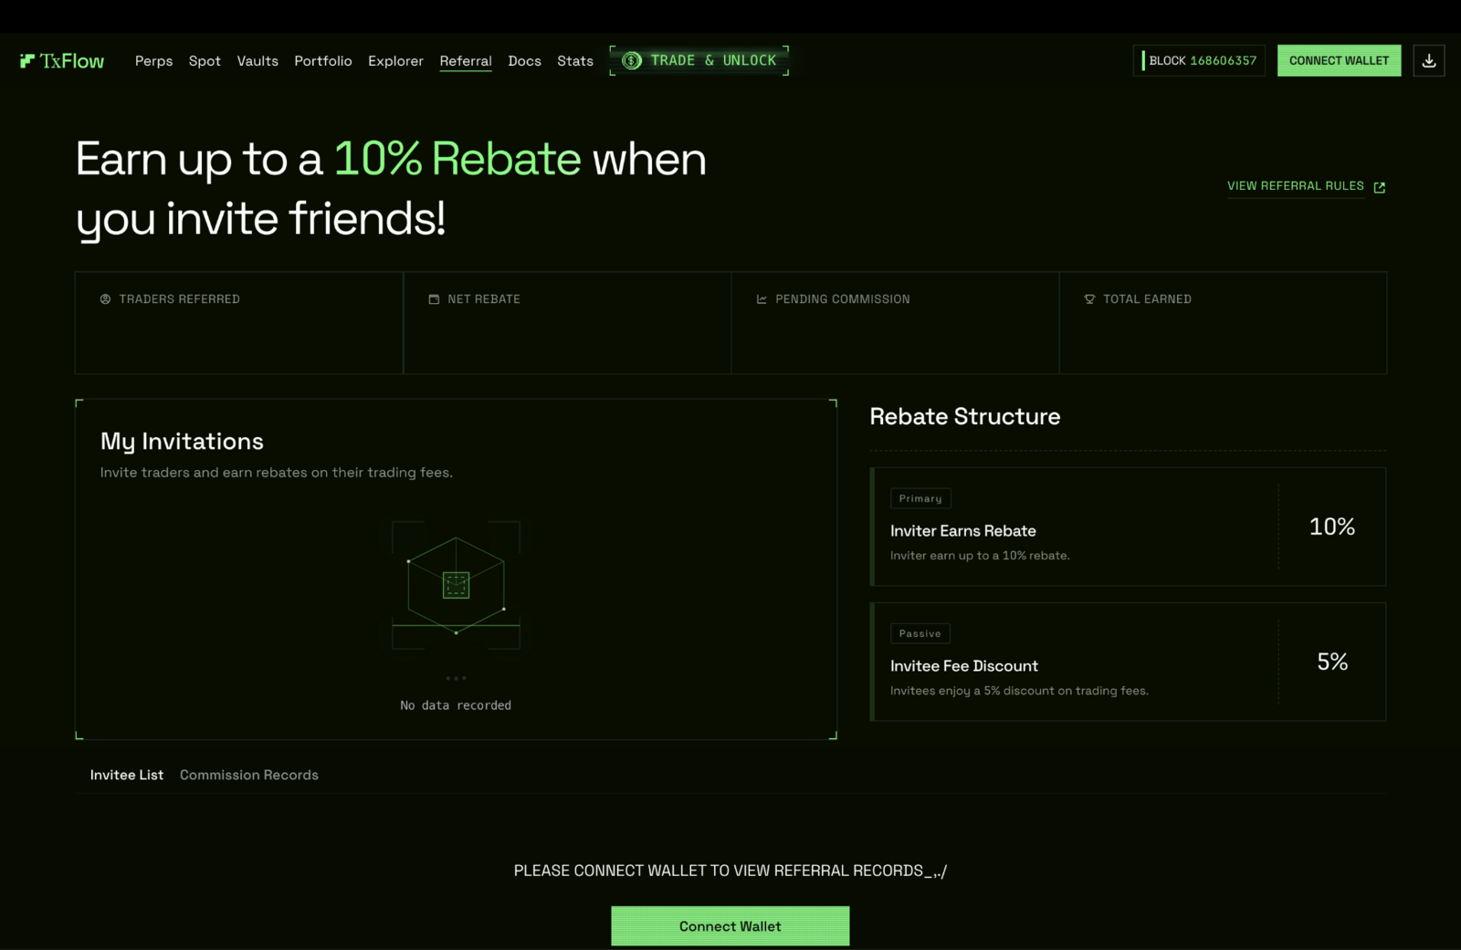Switch to the Commission Records tab
The height and width of the screenshot is (950, 1461).
[x=249, y=775]
